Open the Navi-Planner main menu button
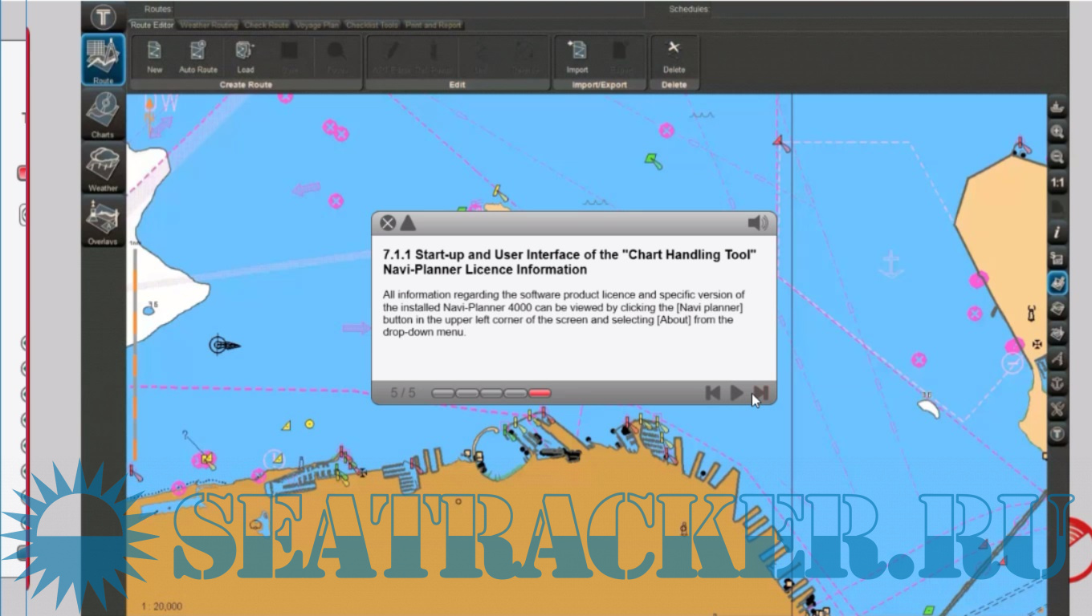The height and width of the screenshot is (616, 1092). coord(103,17)
